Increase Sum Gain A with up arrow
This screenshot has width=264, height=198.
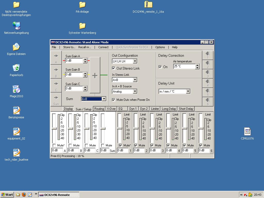(85, 59)
